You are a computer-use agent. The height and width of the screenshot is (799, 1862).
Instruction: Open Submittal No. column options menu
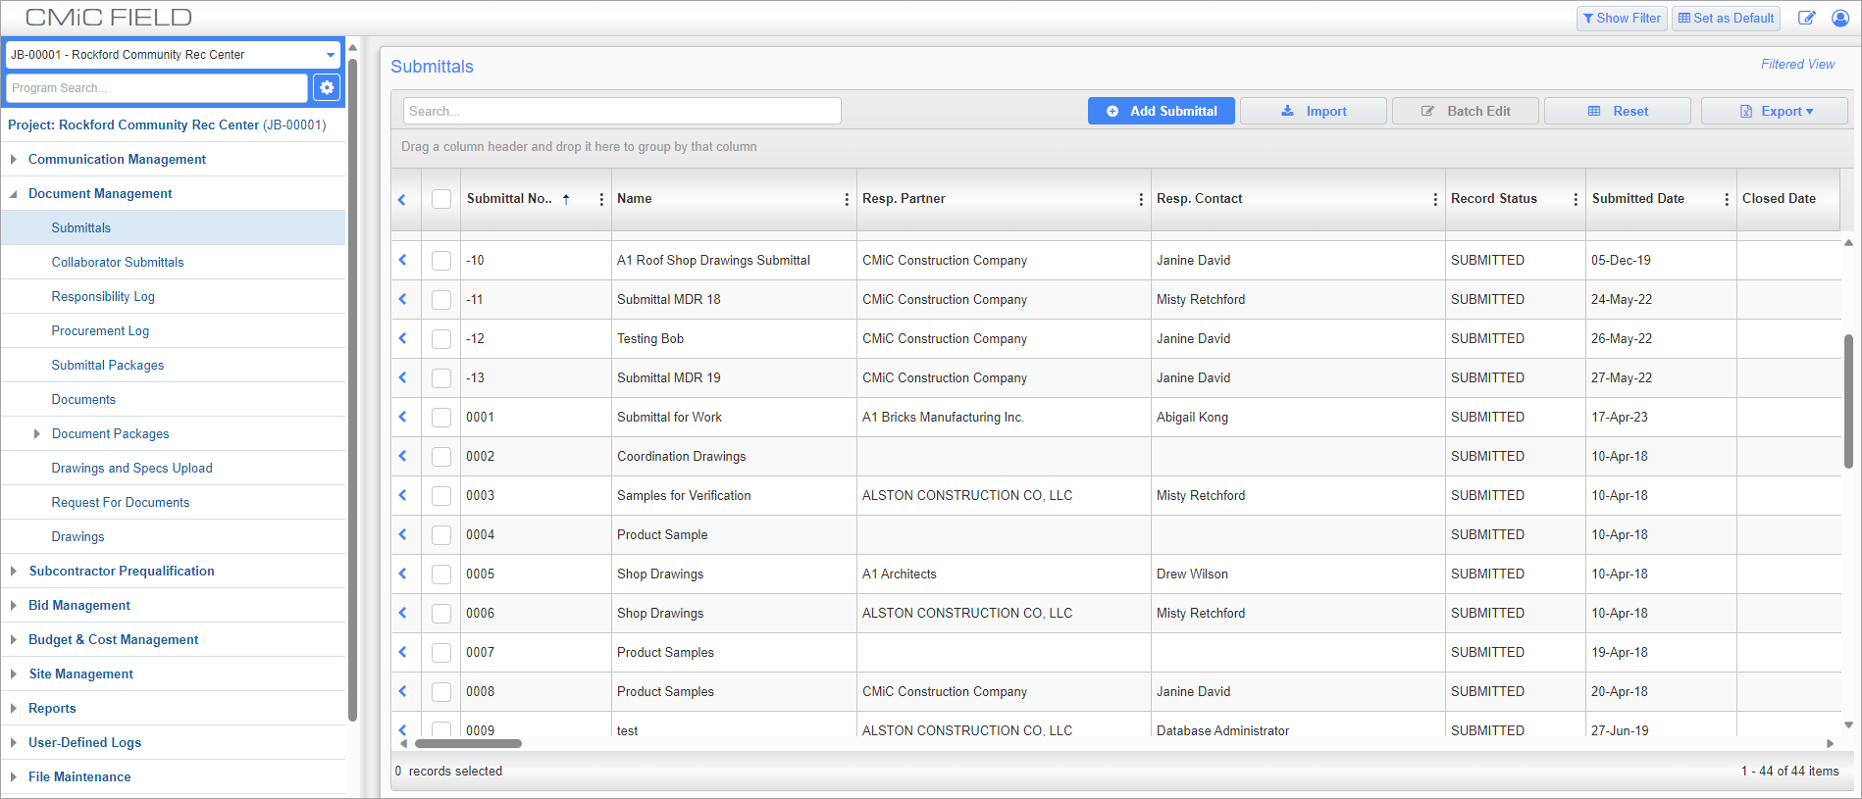(x=601, y=199)
